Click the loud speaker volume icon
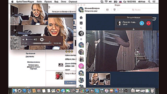The width and height of the screenshot is (167, 94). click(x=35, y=39)
